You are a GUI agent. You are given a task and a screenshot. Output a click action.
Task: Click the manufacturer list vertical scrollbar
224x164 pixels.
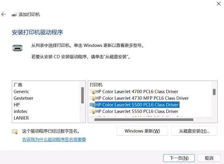83,95
